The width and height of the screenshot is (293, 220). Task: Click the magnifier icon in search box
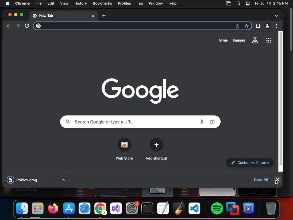click(x=68, y=122)
